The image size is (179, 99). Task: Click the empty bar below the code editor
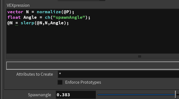click(x=93, y=66)
